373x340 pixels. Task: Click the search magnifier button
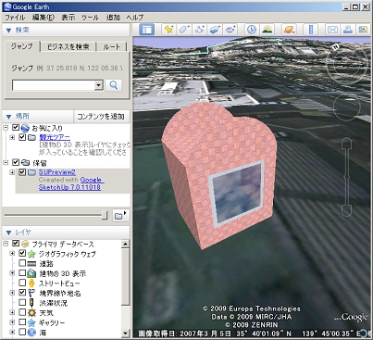(x=113, y=85)
